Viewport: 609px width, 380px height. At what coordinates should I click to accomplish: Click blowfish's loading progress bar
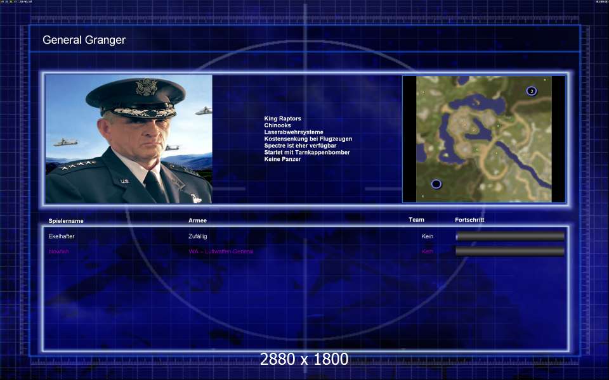click(x=510, y=251)
